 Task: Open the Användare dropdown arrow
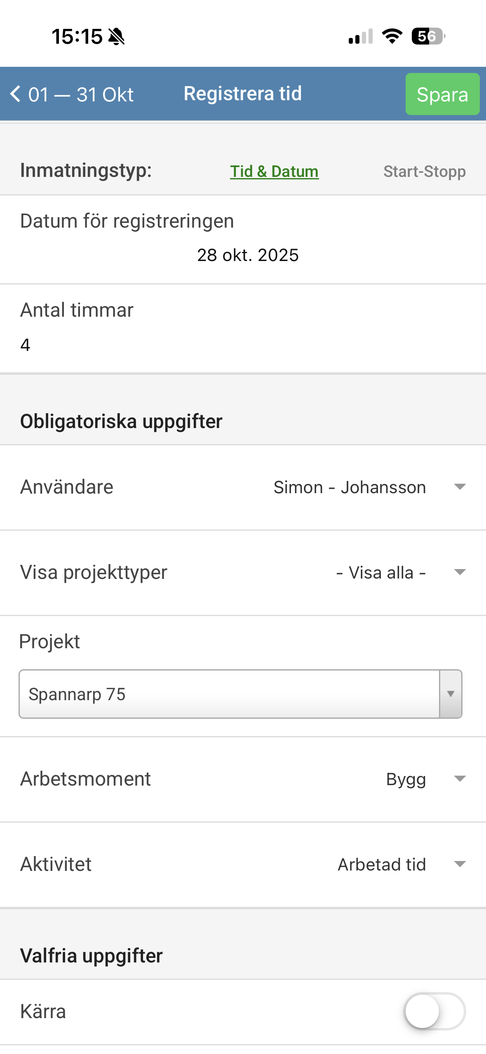[460, 487]
